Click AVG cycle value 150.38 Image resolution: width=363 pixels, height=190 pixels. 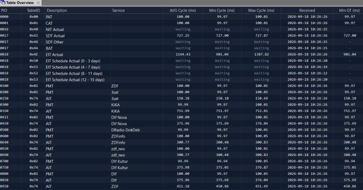click(183, 98)
